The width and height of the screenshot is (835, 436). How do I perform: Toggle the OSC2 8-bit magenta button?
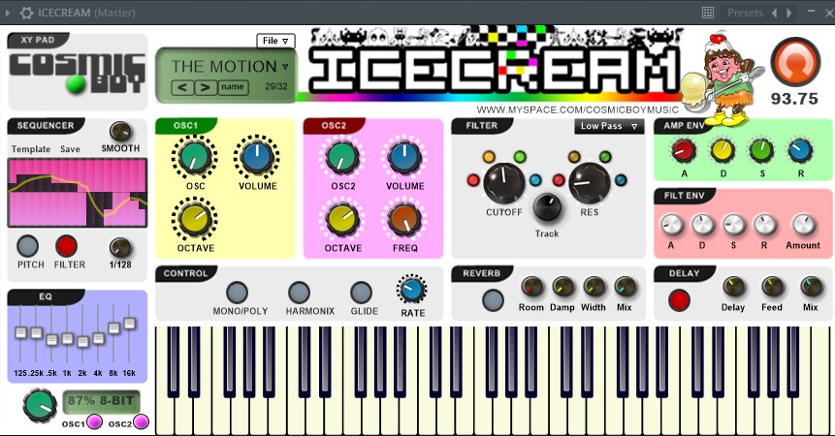click(x=142, y=421)
